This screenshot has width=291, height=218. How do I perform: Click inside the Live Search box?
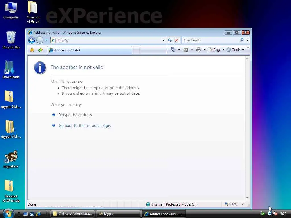tap(210, 40)
